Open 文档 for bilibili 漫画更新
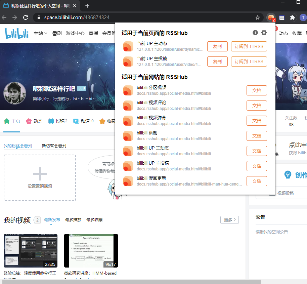This screenshot has width=307, height=284. click(257, 181)
